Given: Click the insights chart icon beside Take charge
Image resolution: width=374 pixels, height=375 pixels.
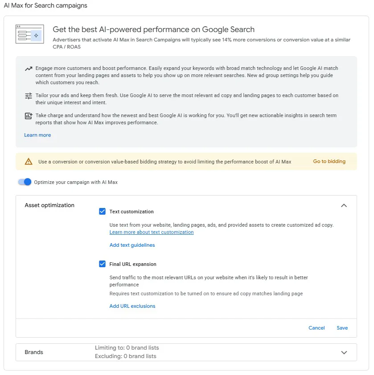Looking at the screenshot, I should (x=29, y=116).
